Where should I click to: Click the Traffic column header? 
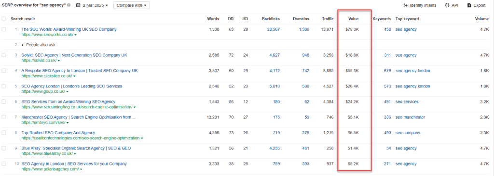click(328, 19)
